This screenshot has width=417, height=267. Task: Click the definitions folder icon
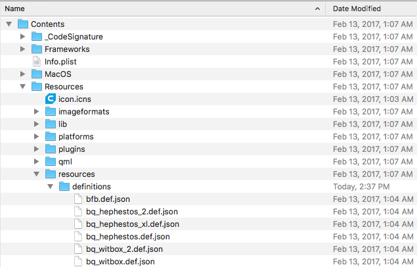tap(64, 187)
